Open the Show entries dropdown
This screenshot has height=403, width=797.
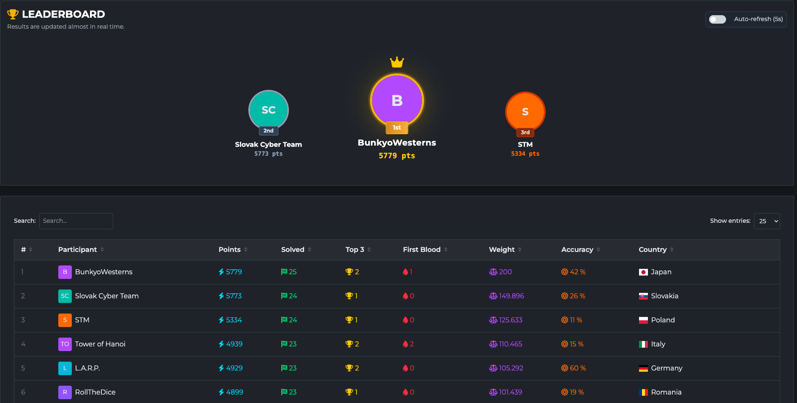pyautogui.click(x=767, y=221)
